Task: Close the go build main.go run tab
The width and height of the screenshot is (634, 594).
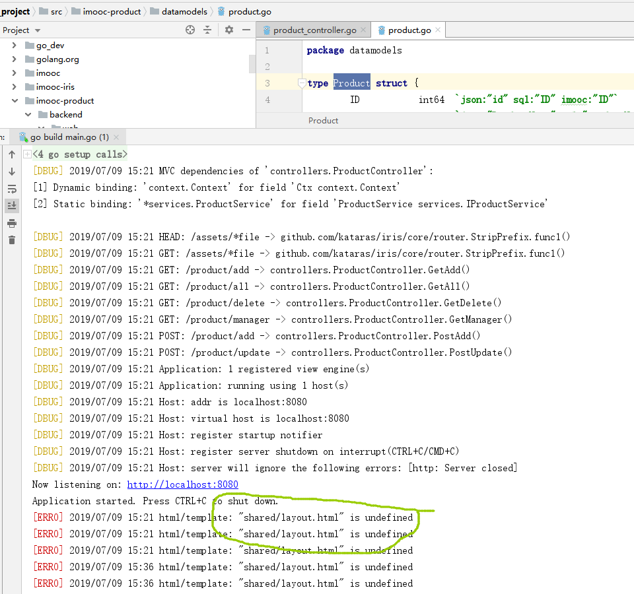Action: 116,137
